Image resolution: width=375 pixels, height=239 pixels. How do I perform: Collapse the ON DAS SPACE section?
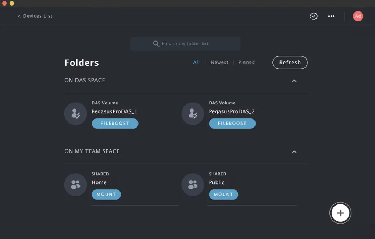[x=294, y=81]
